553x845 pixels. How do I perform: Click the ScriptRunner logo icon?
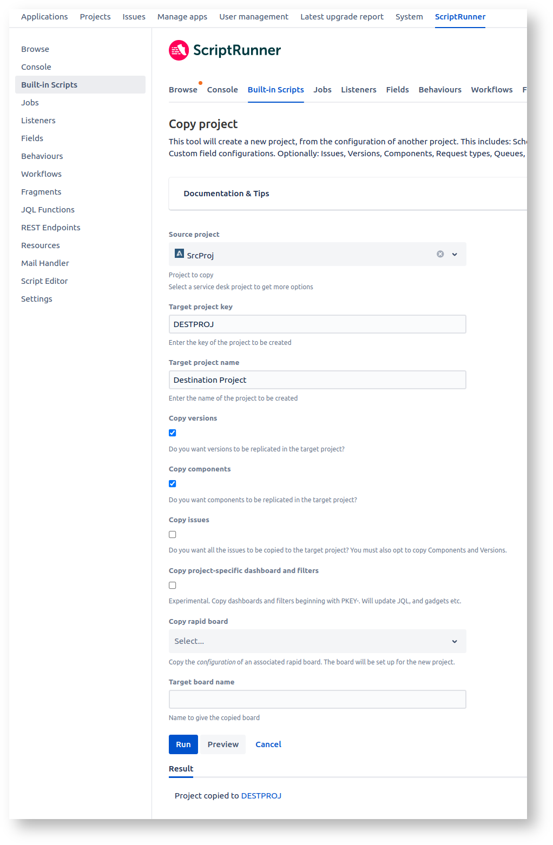tap(179, 50)
